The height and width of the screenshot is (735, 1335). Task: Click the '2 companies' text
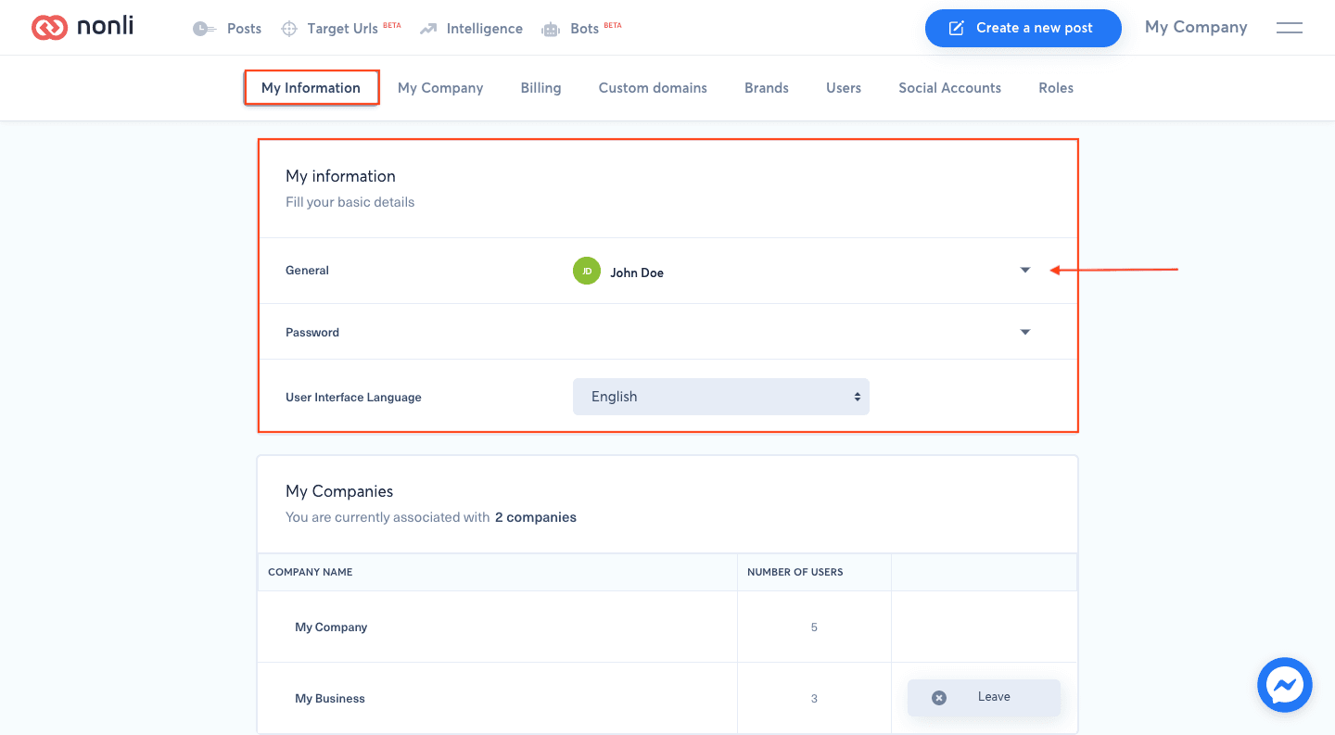click(536, 517)
